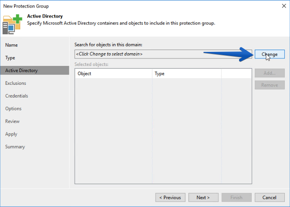Click the domain search field
The image size is (290, 207).
(163, 54)
